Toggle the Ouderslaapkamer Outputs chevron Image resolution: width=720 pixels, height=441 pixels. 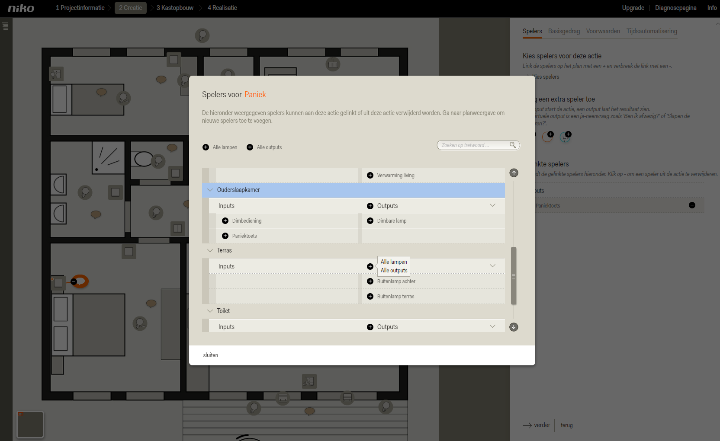[492, 205]
